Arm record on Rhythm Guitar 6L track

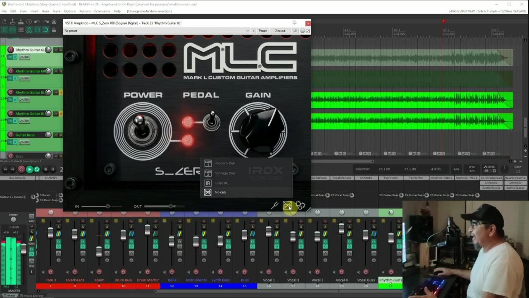point(11,50)
